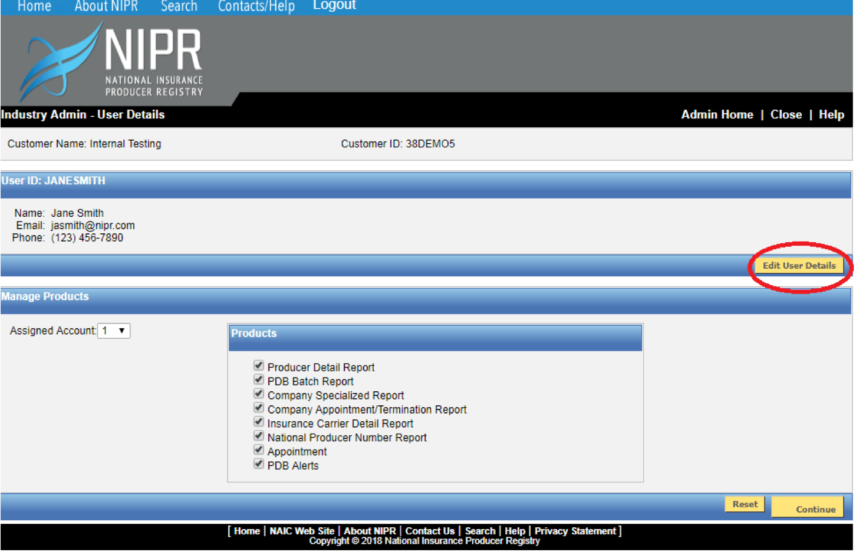Click the Close link in header

click(786, 115)
